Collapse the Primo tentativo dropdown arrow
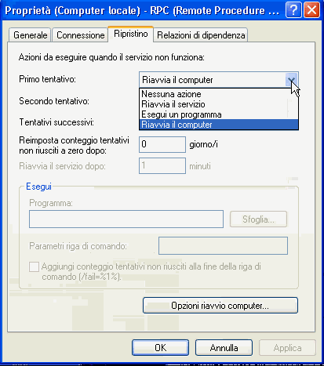 pyautogui.click(x=292, y=80)
